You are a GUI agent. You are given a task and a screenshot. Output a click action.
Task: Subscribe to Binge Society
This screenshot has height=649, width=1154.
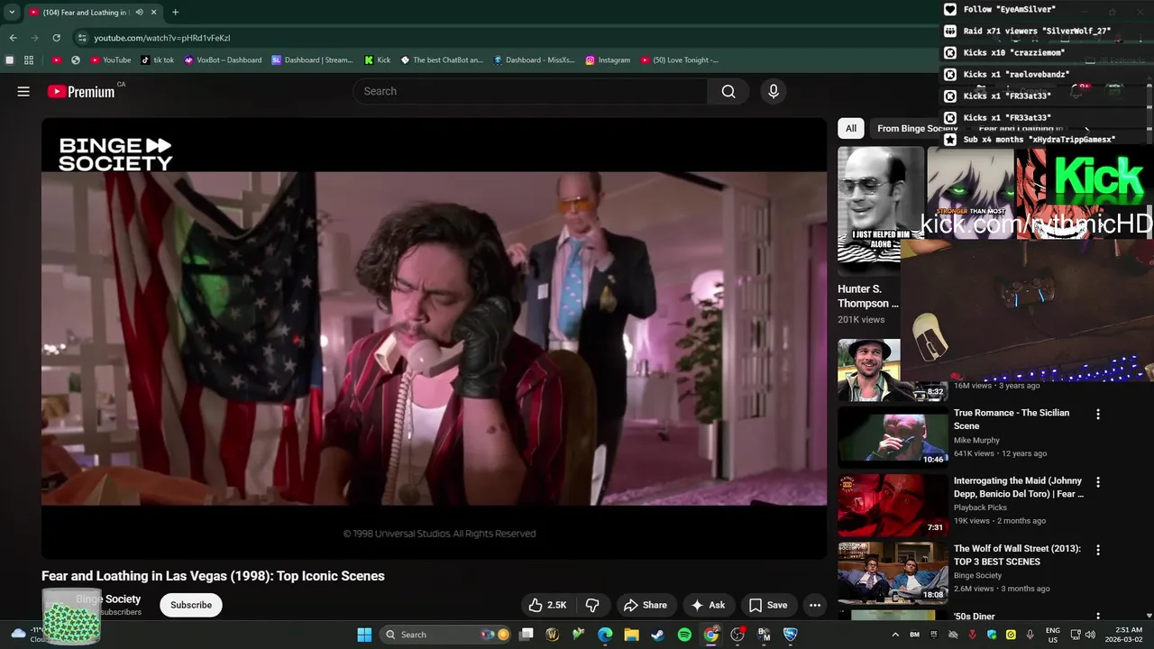191,605
